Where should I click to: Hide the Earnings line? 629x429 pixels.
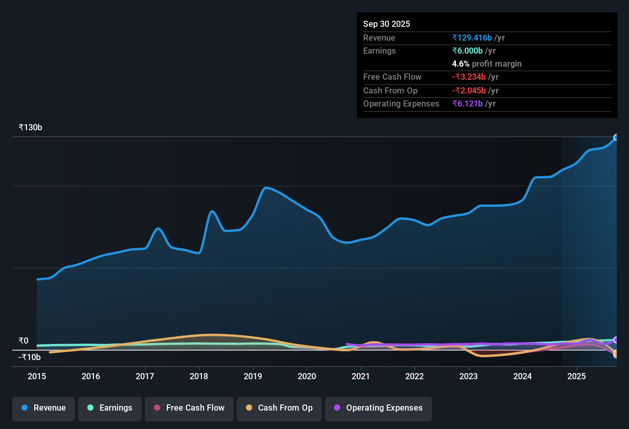(x=110, y=408)
